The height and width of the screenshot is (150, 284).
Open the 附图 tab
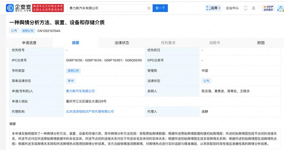261,43
